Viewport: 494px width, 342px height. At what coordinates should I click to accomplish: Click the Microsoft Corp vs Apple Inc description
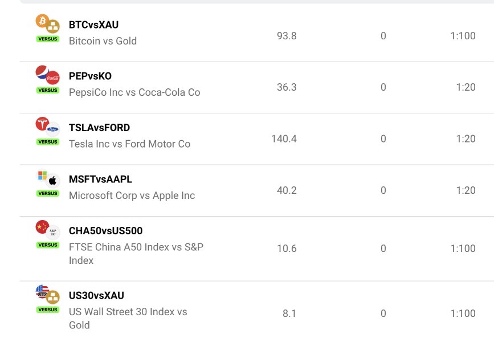click(x=132, y=196)
